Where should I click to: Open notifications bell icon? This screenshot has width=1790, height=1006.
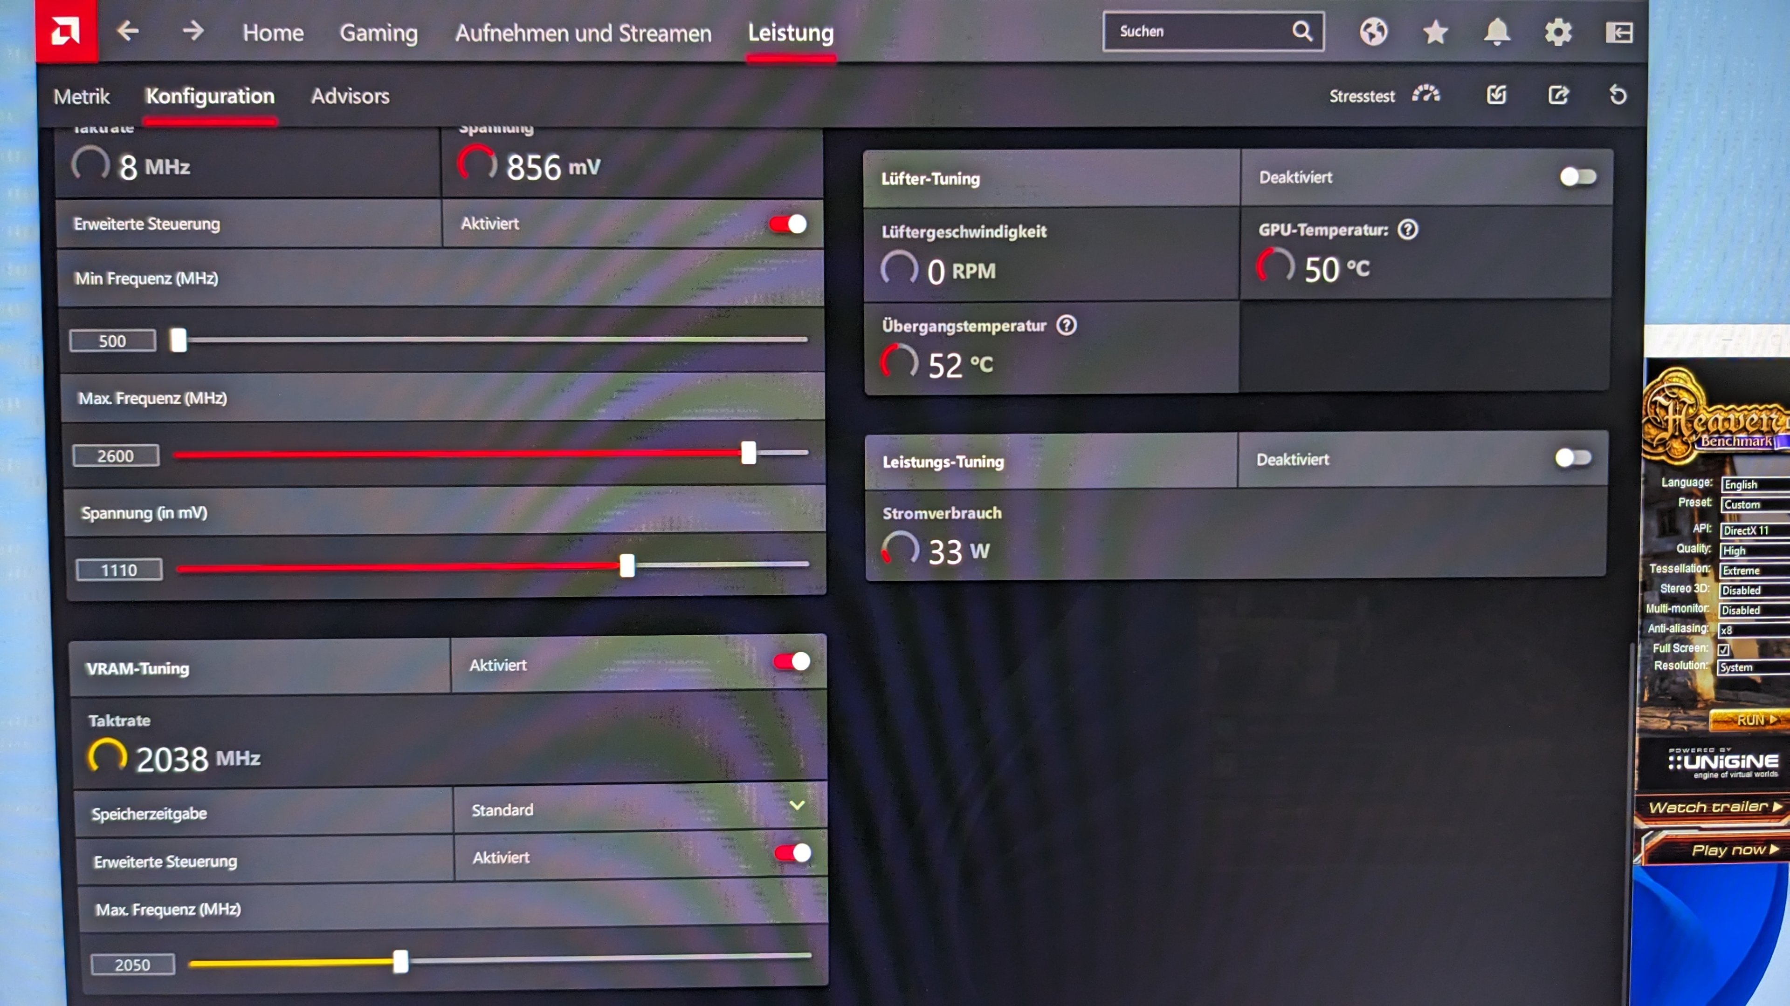tap(1497, 32)
